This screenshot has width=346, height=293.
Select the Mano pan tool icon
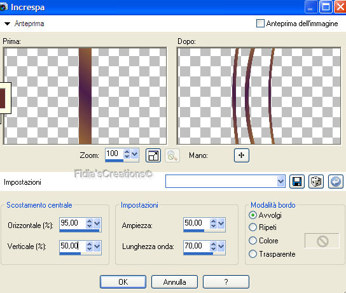242,155
